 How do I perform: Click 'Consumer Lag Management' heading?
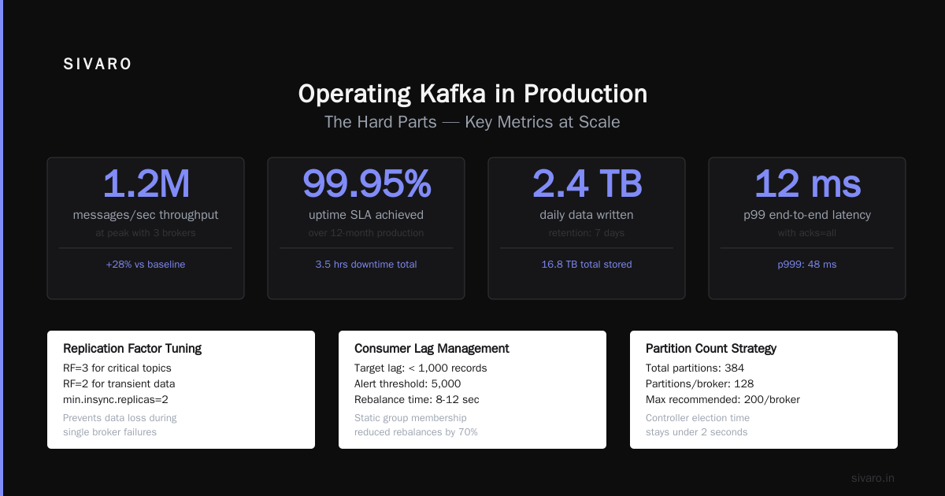coord(432,349)
